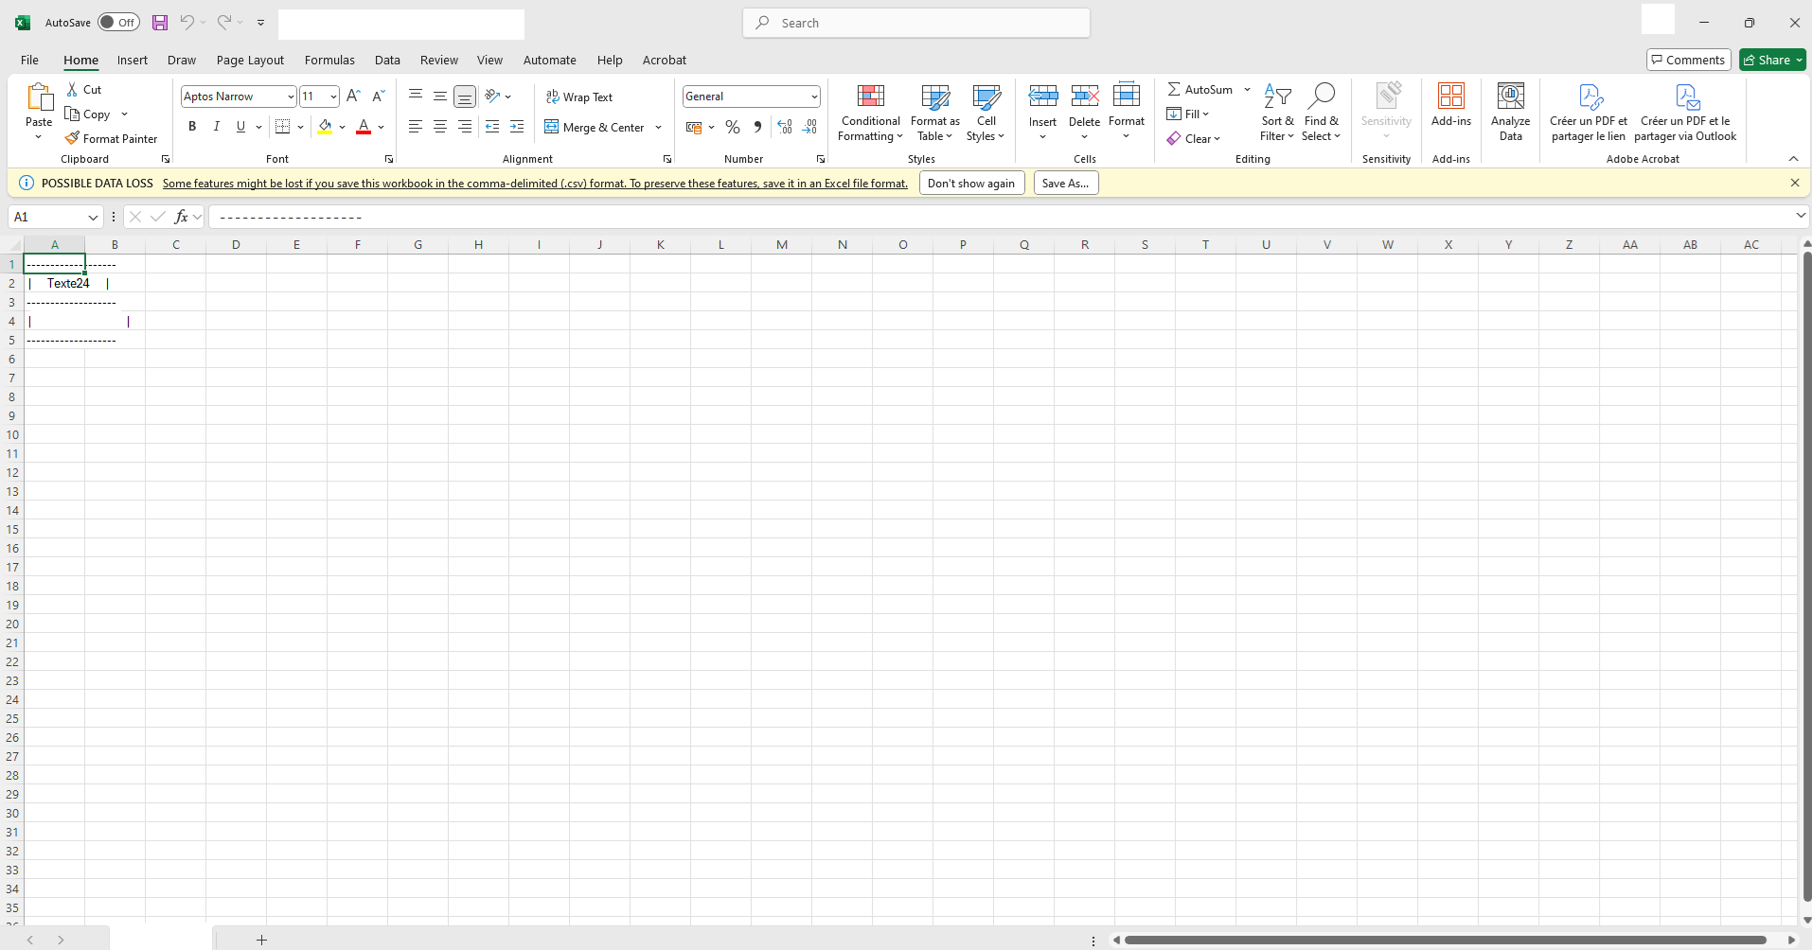Click in the Search box
The height and width of the screenshot is (950, 1812).
pos(916,23)
